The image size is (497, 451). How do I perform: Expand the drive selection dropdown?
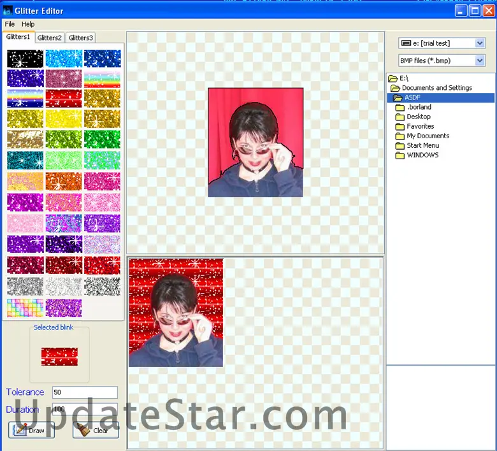479,43
